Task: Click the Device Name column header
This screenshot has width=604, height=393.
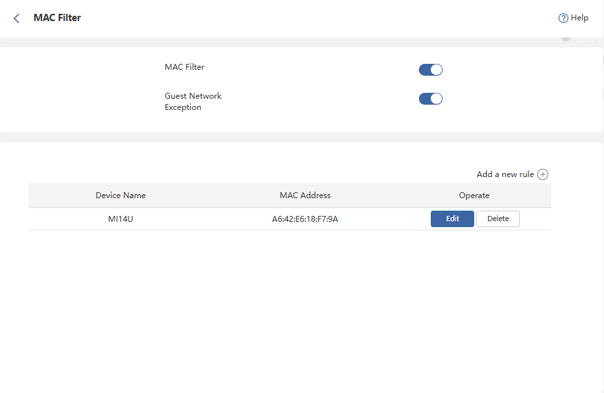Action: coord(121,196)
